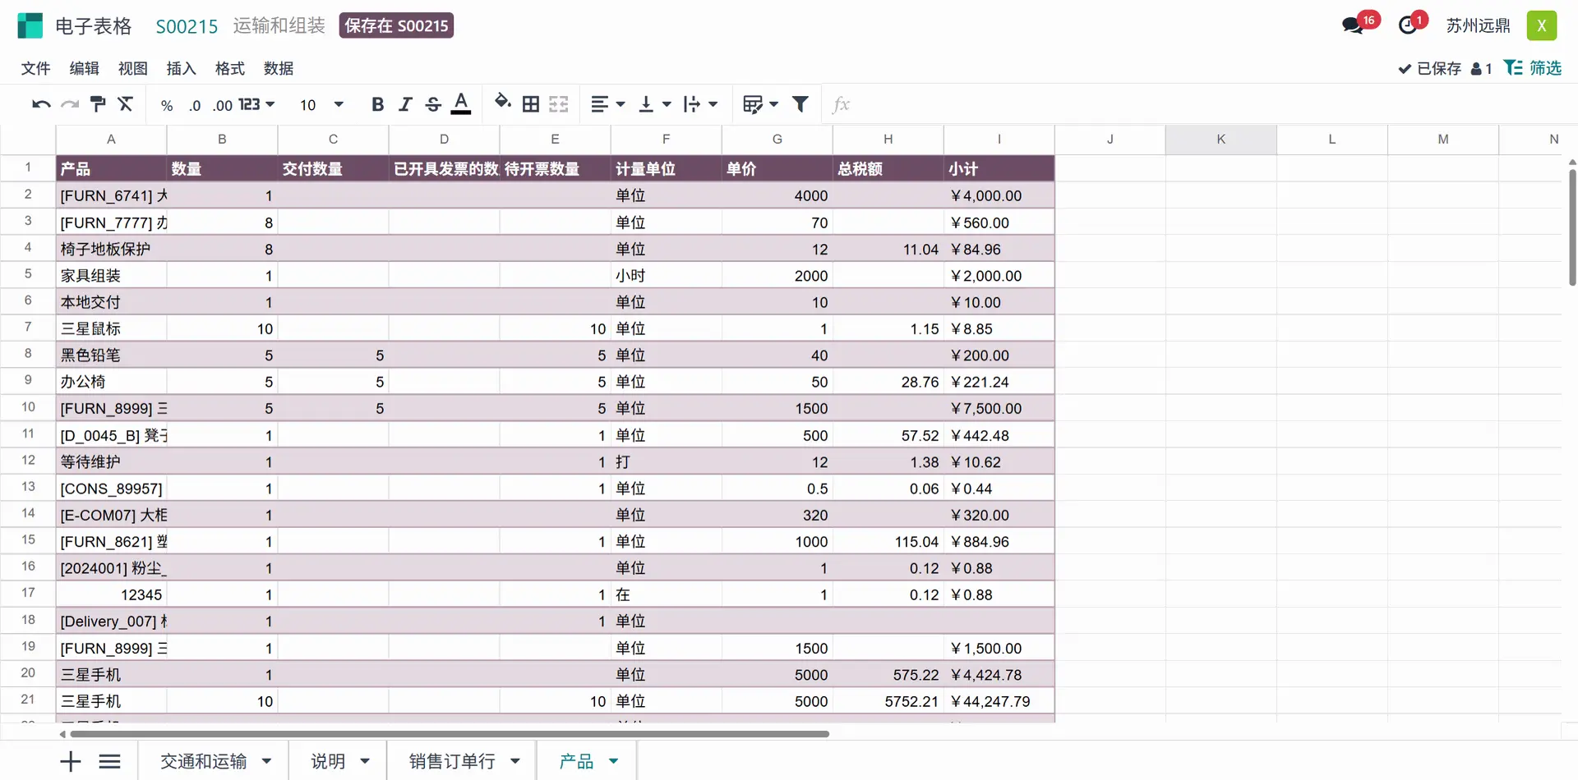The height and width of the screenshot is (780, 1578).
Task: Open the text color picker
Action: click(x=462, y=104)
